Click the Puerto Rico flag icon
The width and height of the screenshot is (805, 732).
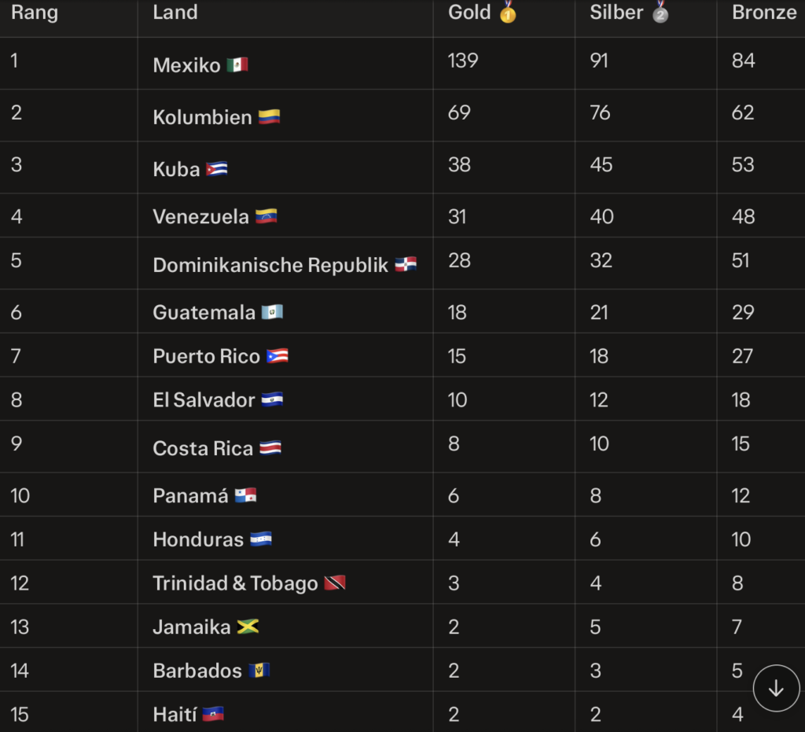(278, 355)
